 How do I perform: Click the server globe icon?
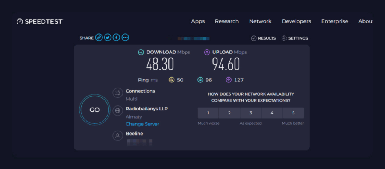(x=118, y=111)
